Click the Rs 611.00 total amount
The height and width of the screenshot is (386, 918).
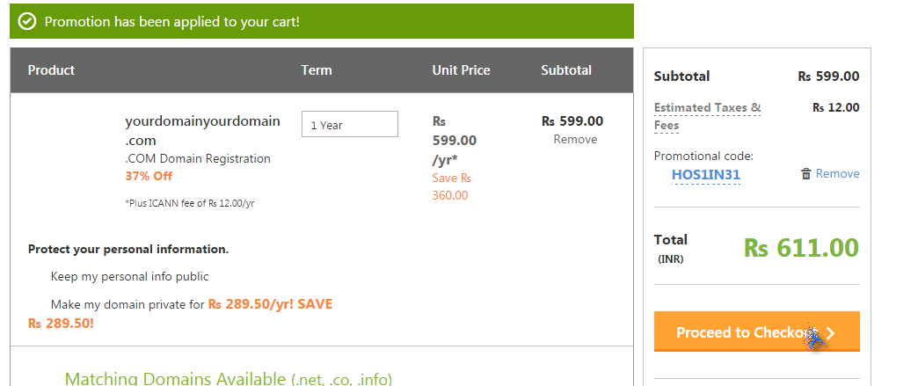coord(801,248)
